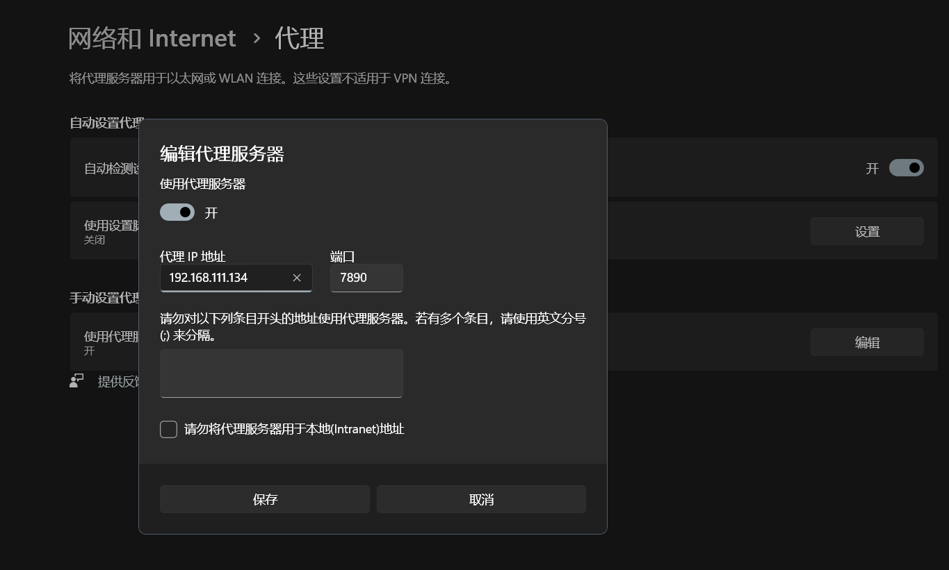Go back to 网络和 Internet breadcrumb
949x570 pixels.
click(152, 38)
